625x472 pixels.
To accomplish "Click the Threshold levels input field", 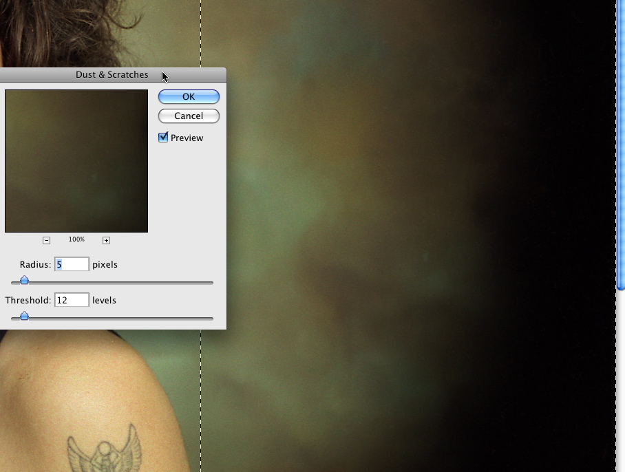I will 72,300.
